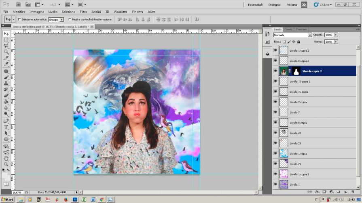Click the Essenziali workspace button

point(255,5)
